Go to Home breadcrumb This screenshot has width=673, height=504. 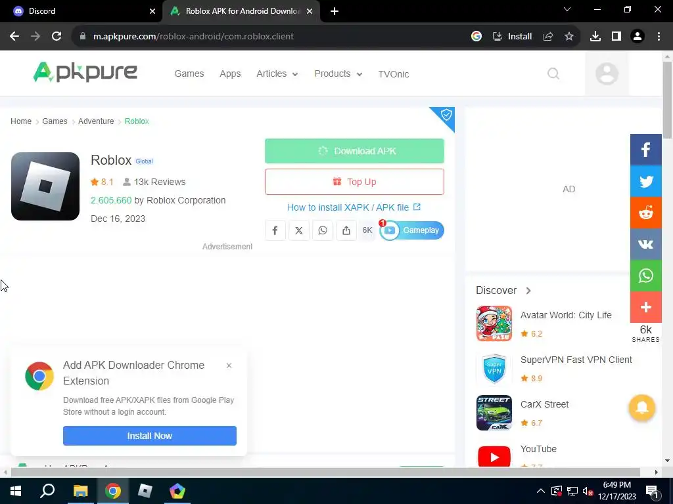click(21, 121)
